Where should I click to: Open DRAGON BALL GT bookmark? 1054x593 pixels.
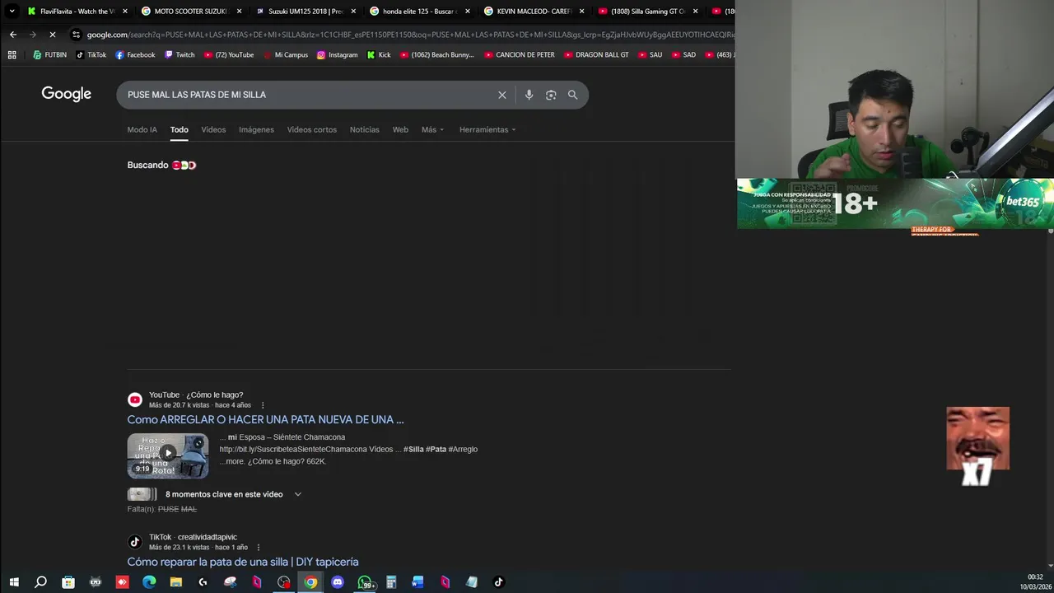(595, 54)
